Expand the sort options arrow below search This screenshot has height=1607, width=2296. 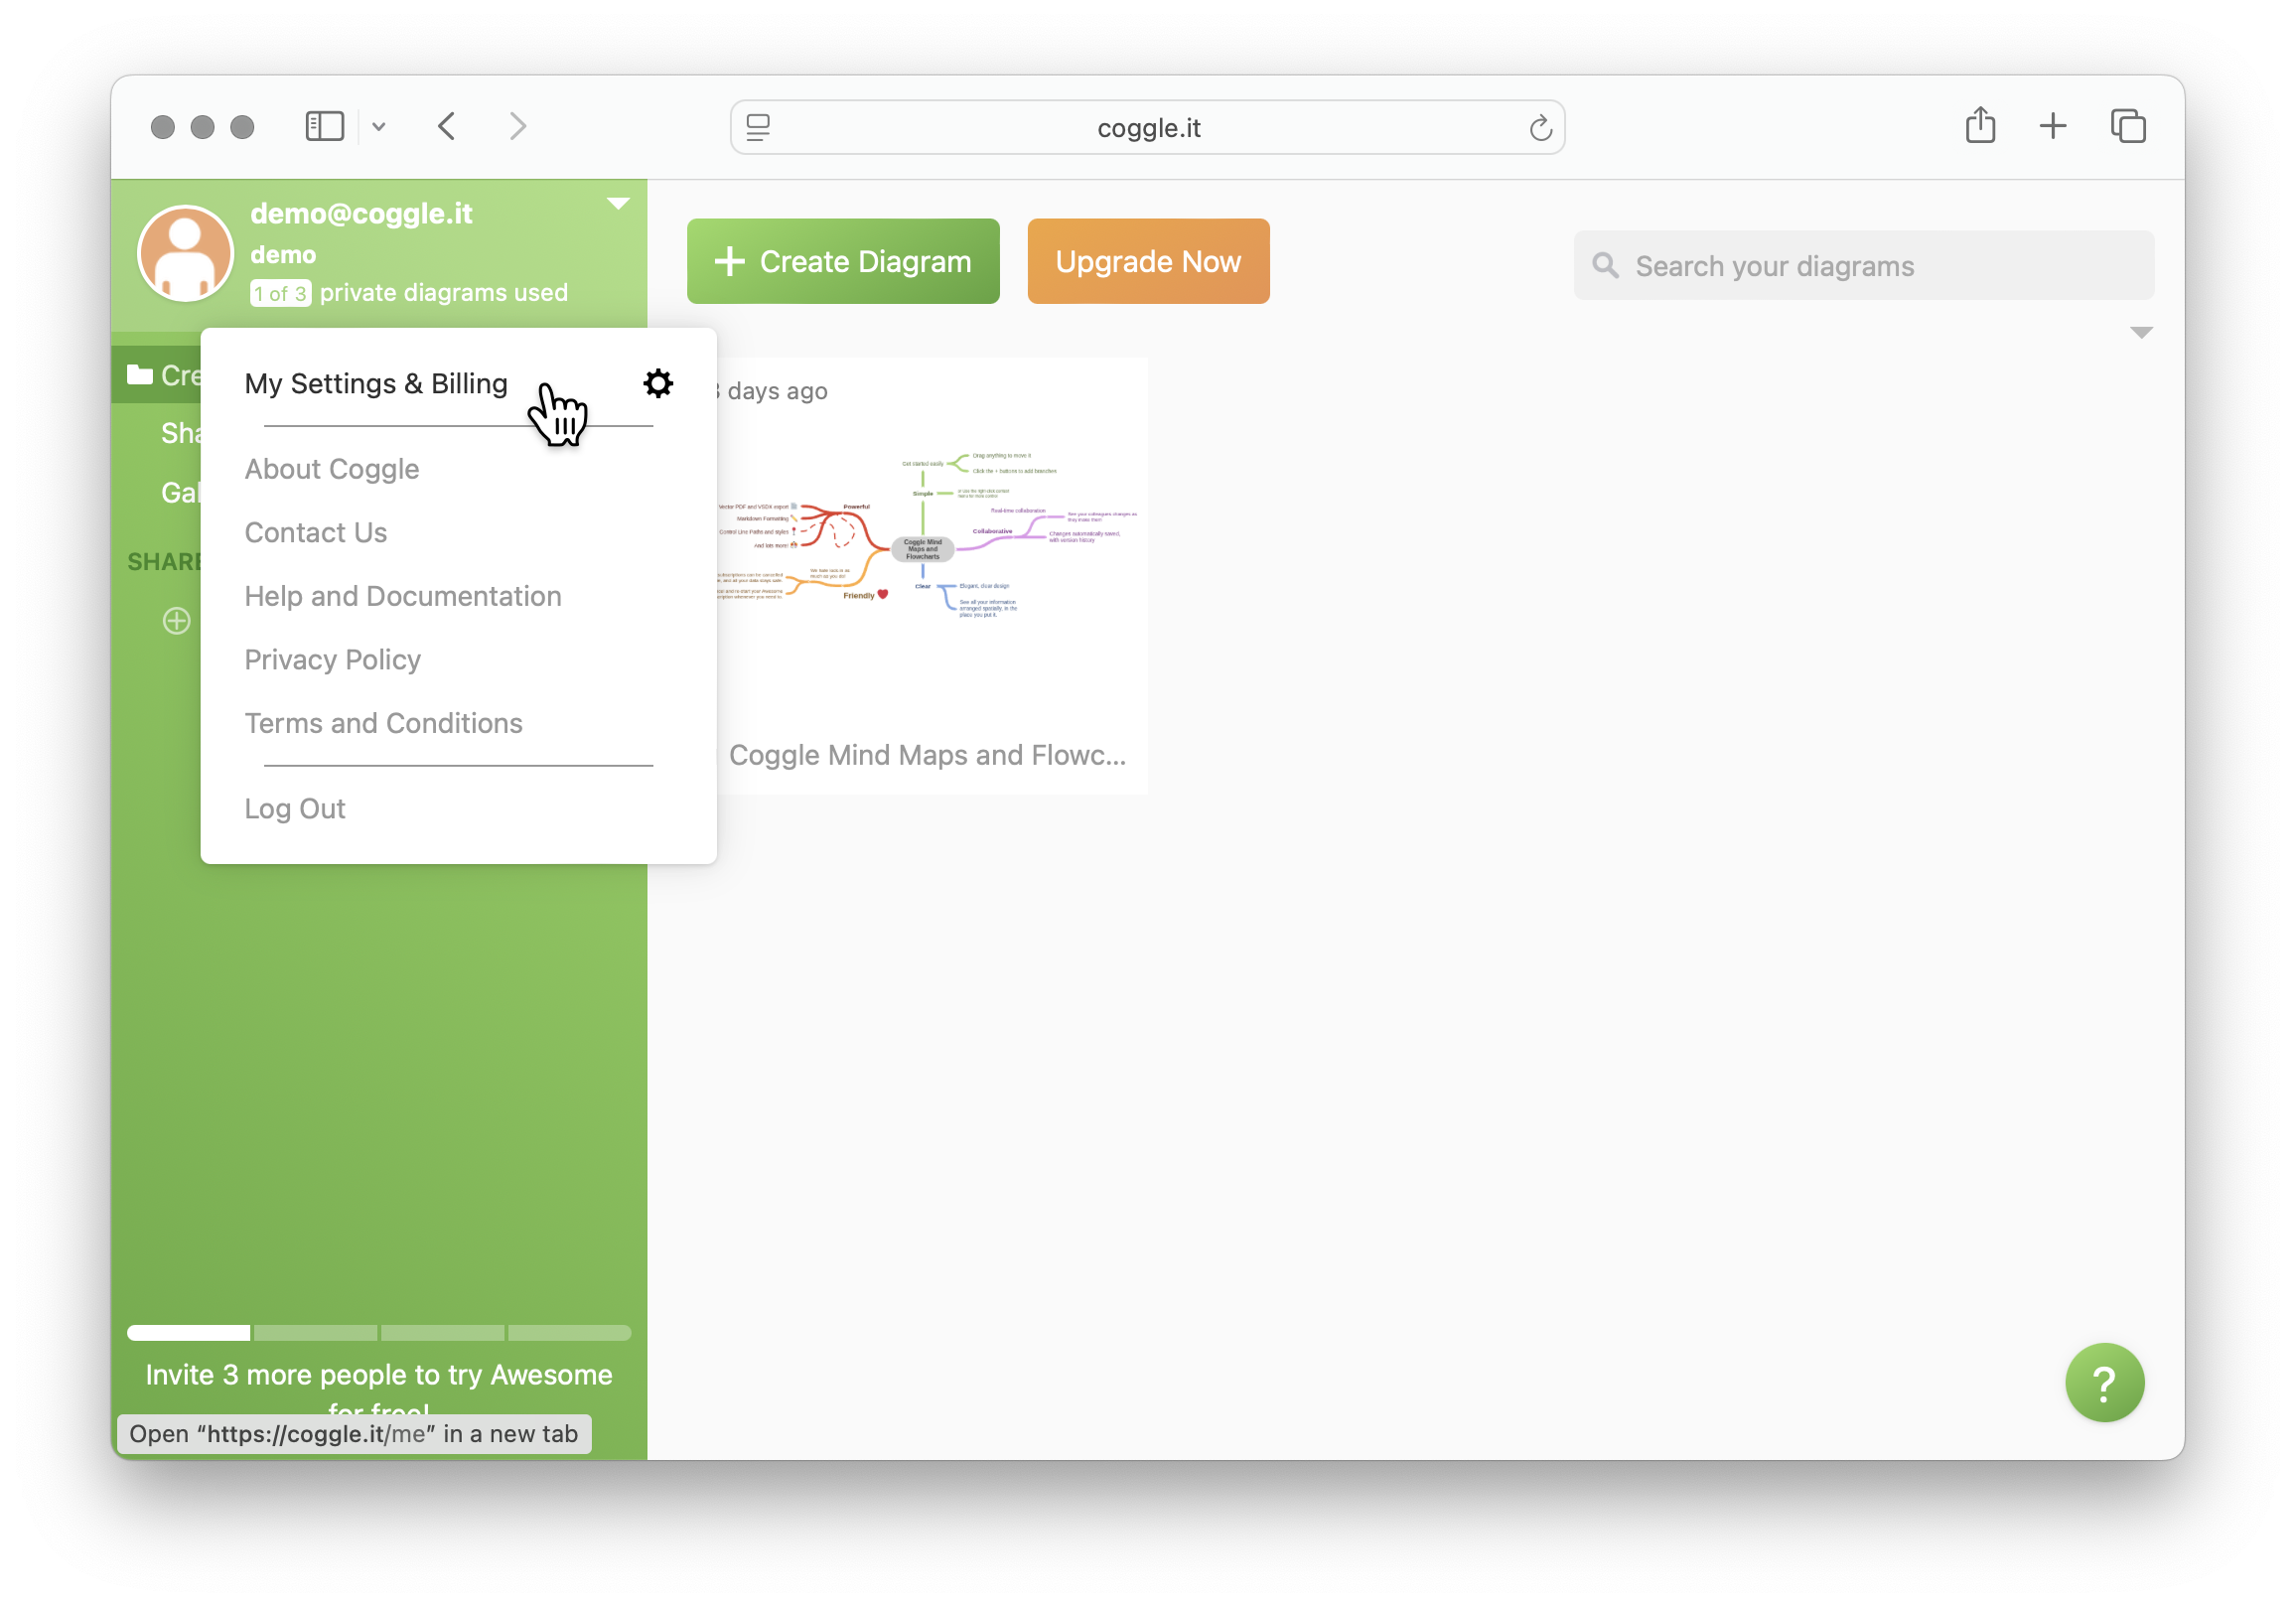2140,333
